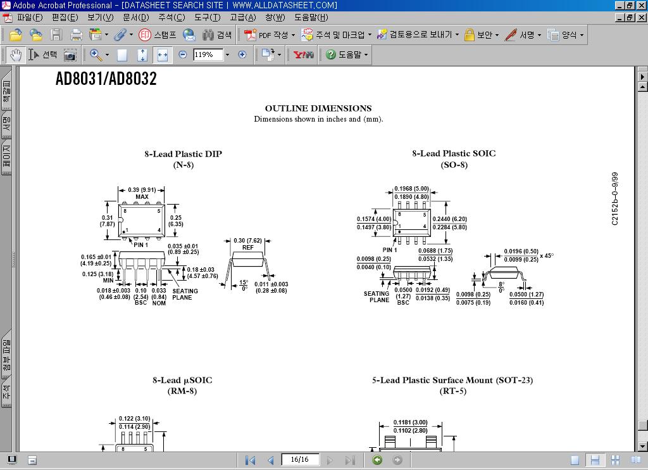
Task: Expand the 검토용으로 보내기 dropdown arrow
Action: 457,35
